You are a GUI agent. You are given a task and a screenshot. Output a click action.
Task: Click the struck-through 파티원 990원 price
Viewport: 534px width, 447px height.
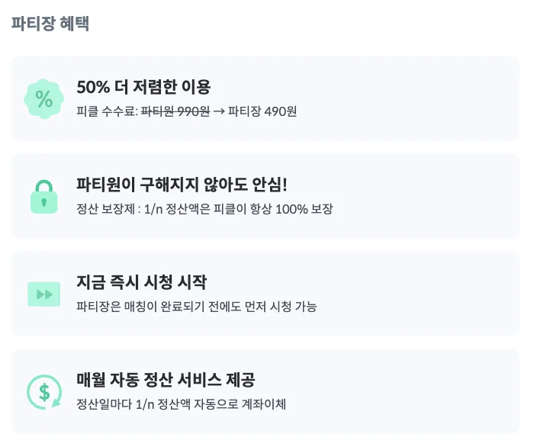coord(175,111)
